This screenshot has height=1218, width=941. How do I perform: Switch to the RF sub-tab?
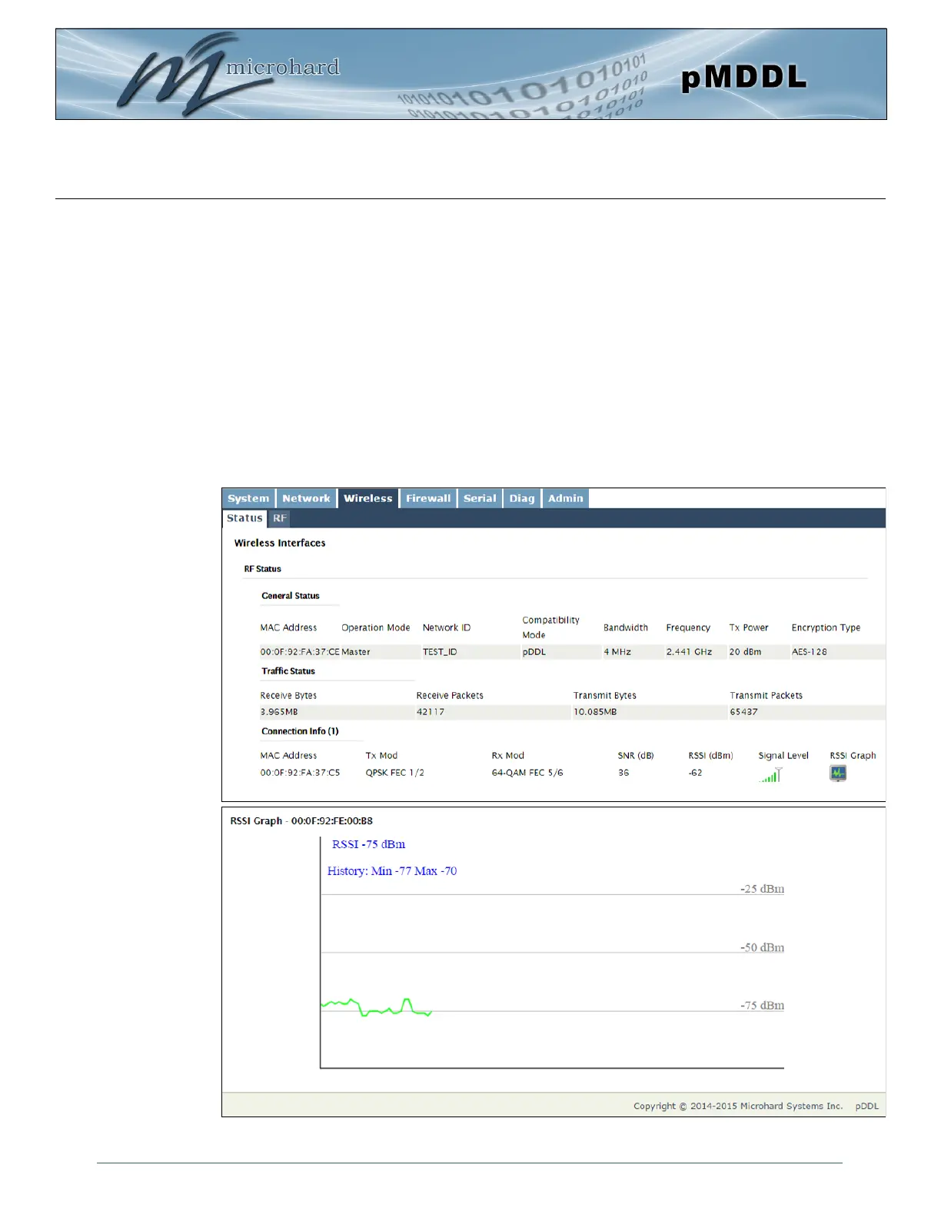(x=279, y=518)
